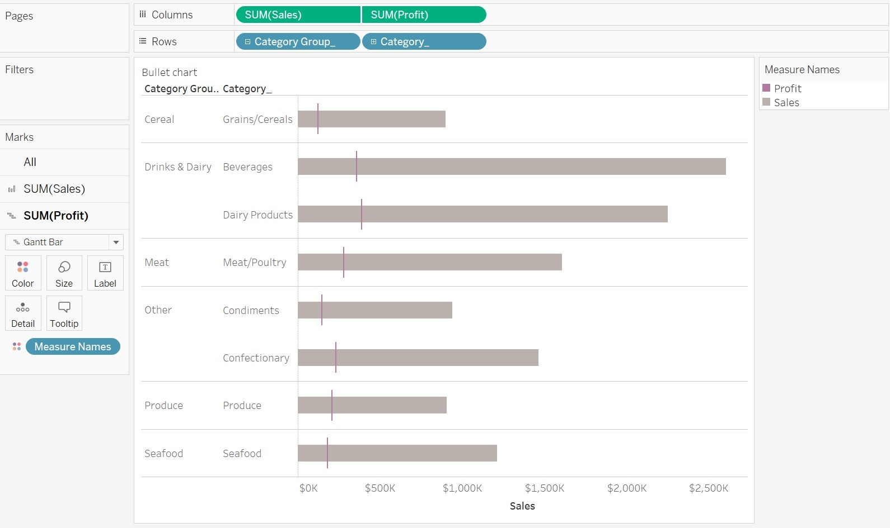The image size is (890, 528).
Task: Click the Sales color swatch in legend
Action: 766,102
